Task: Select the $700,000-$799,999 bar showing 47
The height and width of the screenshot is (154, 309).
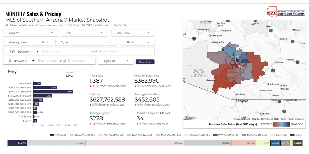Action: tap(35, 108)
